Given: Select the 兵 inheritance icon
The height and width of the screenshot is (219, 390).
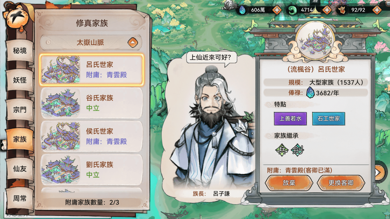Looking at the screenshot, I should [282, 150].
